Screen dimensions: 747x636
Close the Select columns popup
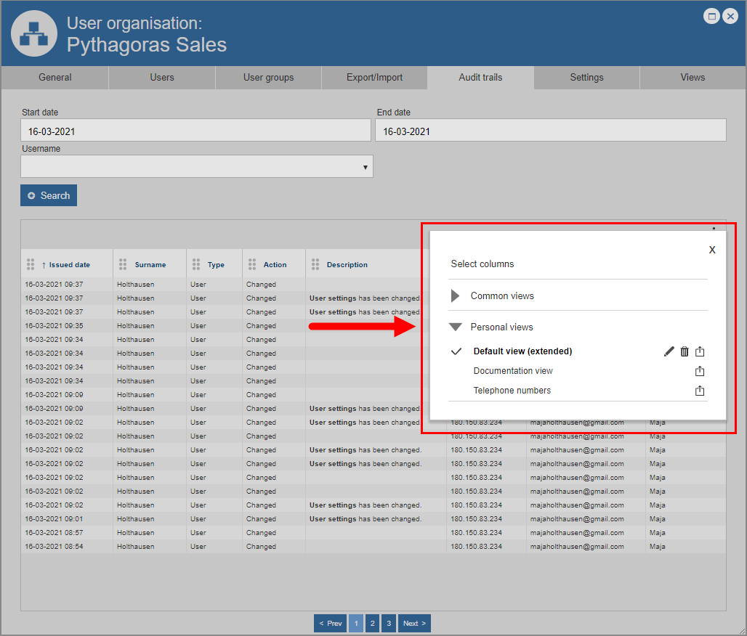point(712,250)
